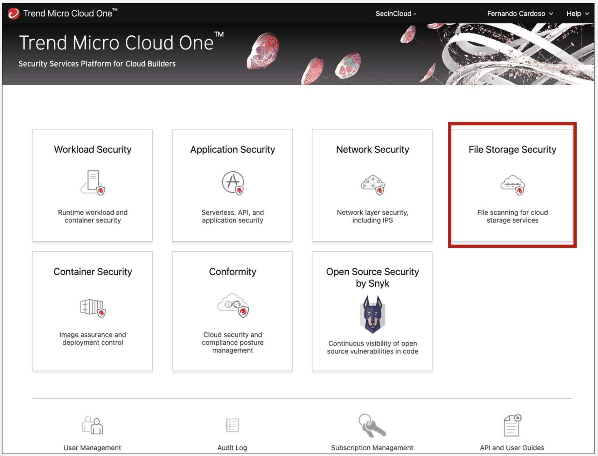Open the User Management people icon

pyautogui.click(x=92, y=425)
